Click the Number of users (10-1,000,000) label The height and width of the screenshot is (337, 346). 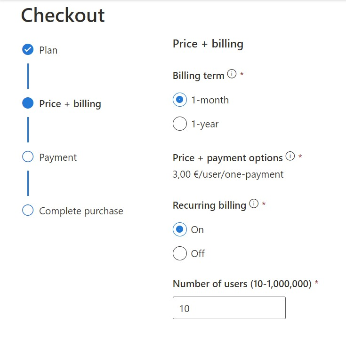[242, 284]
